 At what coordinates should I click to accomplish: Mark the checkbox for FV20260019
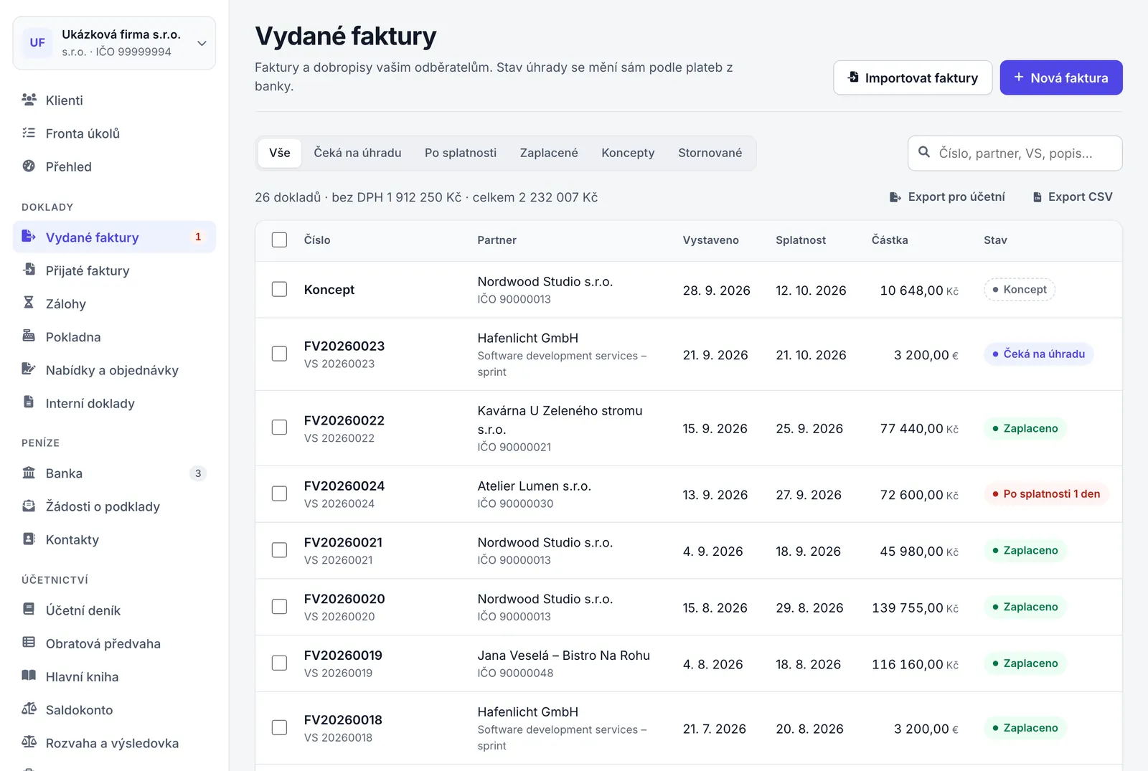279,663
